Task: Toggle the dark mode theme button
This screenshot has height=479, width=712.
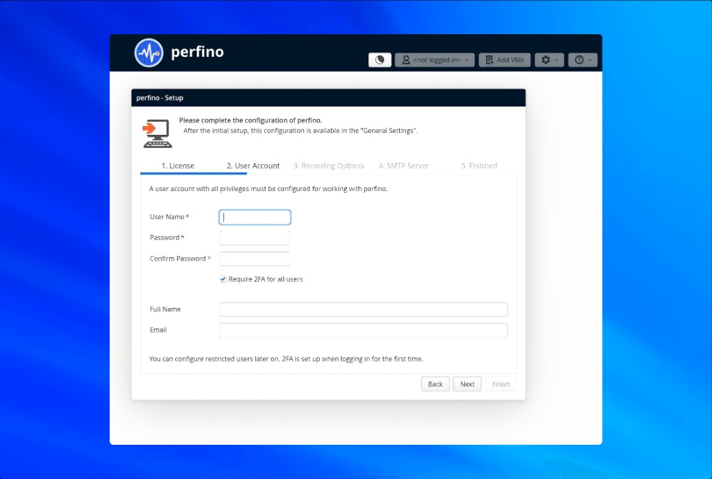Action: pos(379,60)
